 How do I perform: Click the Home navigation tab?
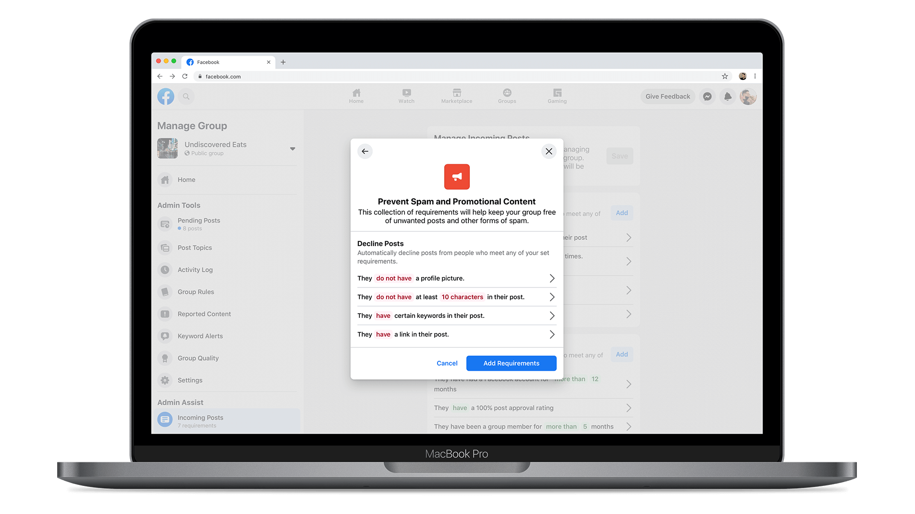[x=356, y=95]
